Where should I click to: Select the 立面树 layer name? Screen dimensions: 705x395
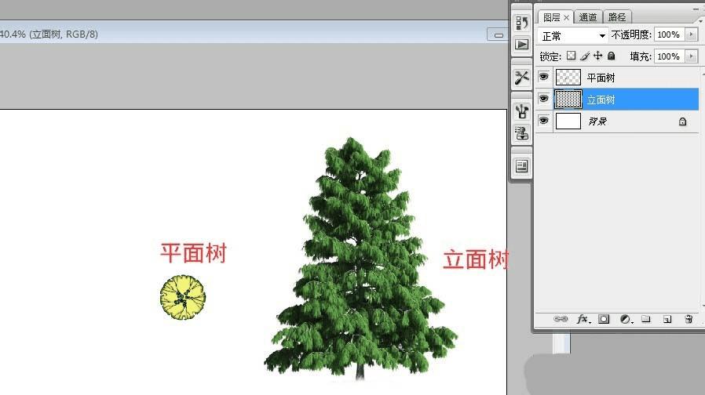pos(601,100)
